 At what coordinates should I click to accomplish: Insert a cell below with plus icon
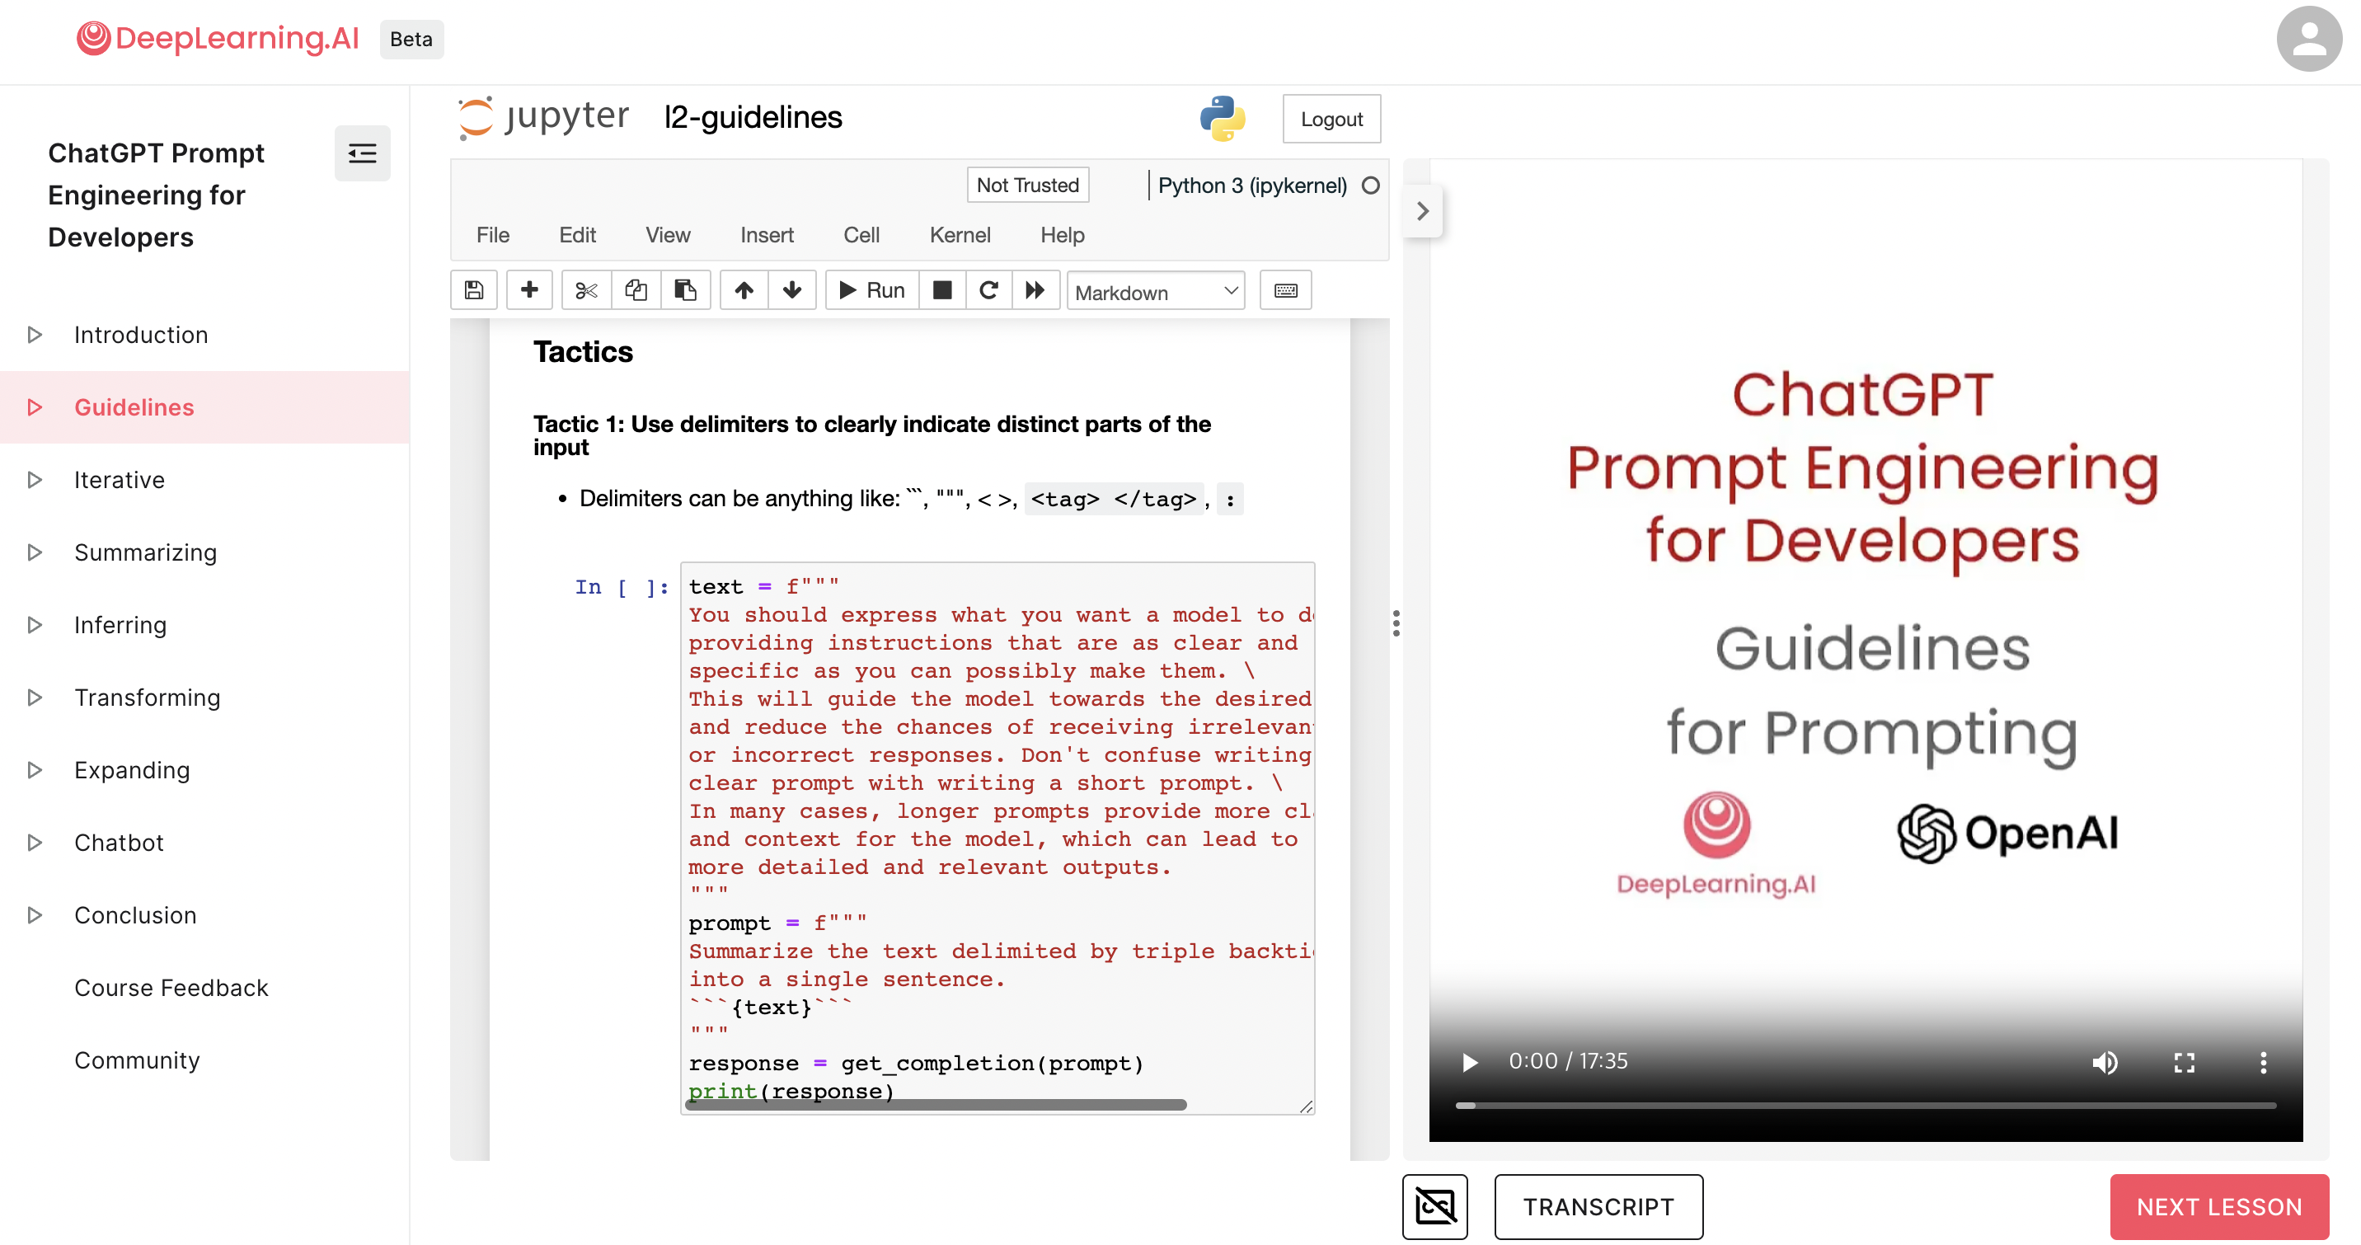(529, 290)
